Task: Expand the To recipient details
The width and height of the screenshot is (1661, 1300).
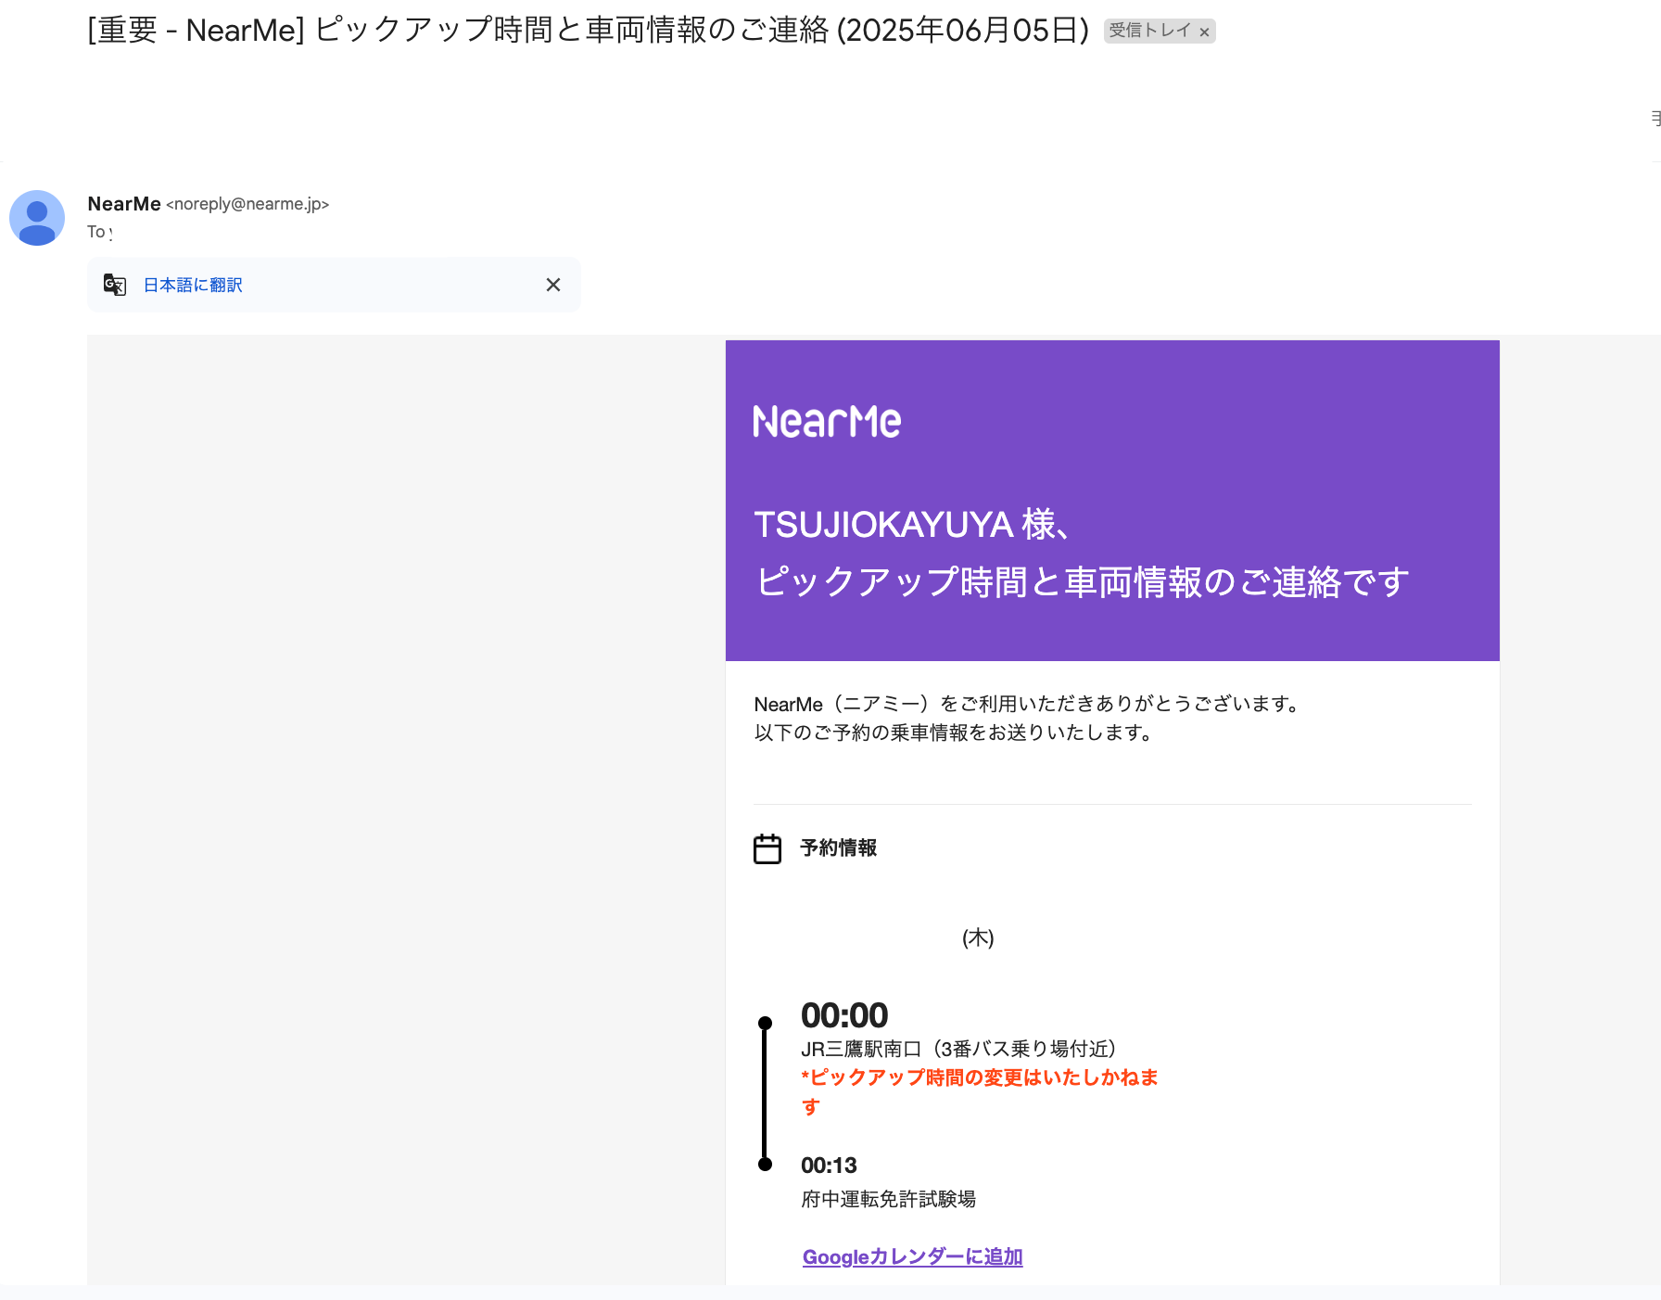Action: pyautogui.click(x=100, y=232)
